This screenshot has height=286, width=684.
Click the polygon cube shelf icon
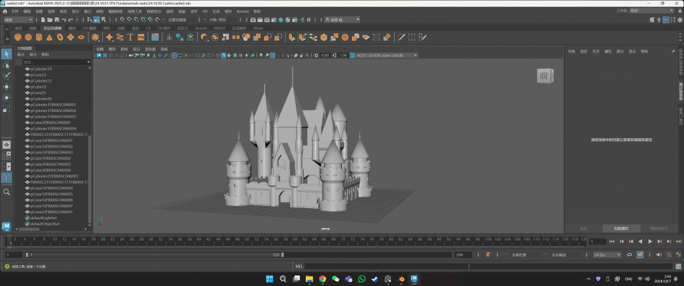point(29,37)
